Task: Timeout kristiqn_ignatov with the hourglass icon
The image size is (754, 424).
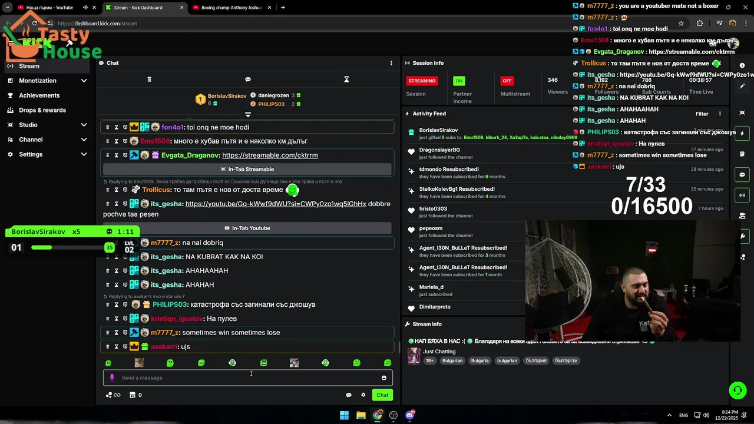Action: [x=116, y=319]
